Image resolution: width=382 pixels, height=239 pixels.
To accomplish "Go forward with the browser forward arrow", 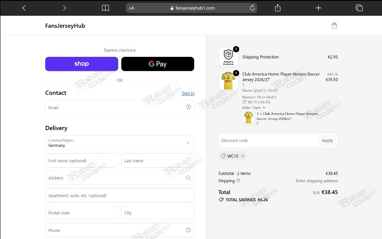I will click(64, 8).
